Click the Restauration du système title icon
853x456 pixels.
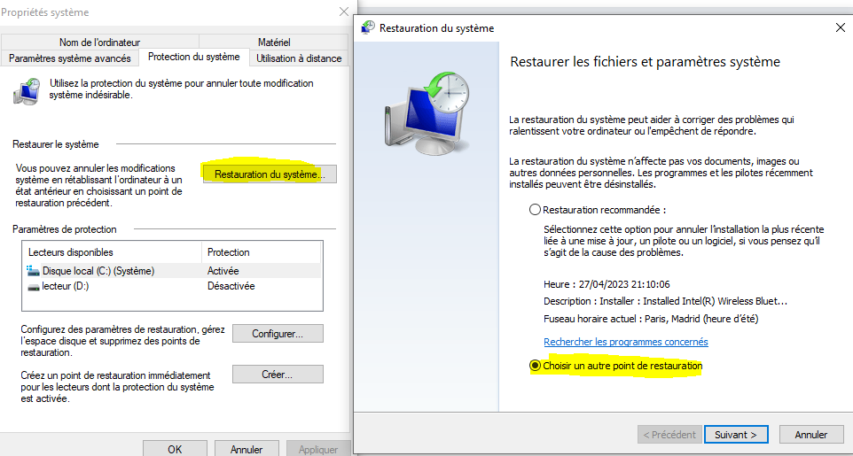coord(368,27)
